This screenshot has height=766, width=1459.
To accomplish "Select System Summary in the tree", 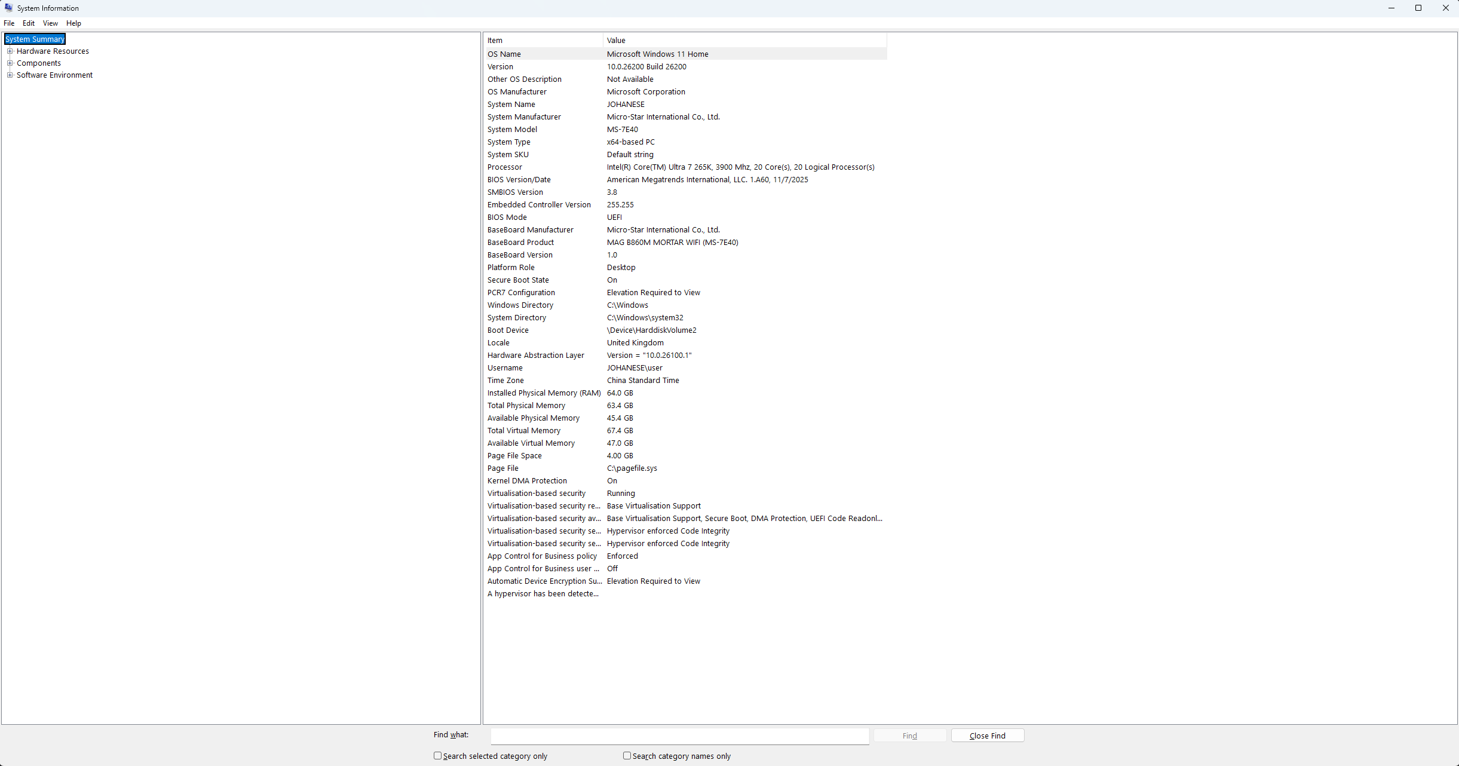I will click(x=35, y=39).
